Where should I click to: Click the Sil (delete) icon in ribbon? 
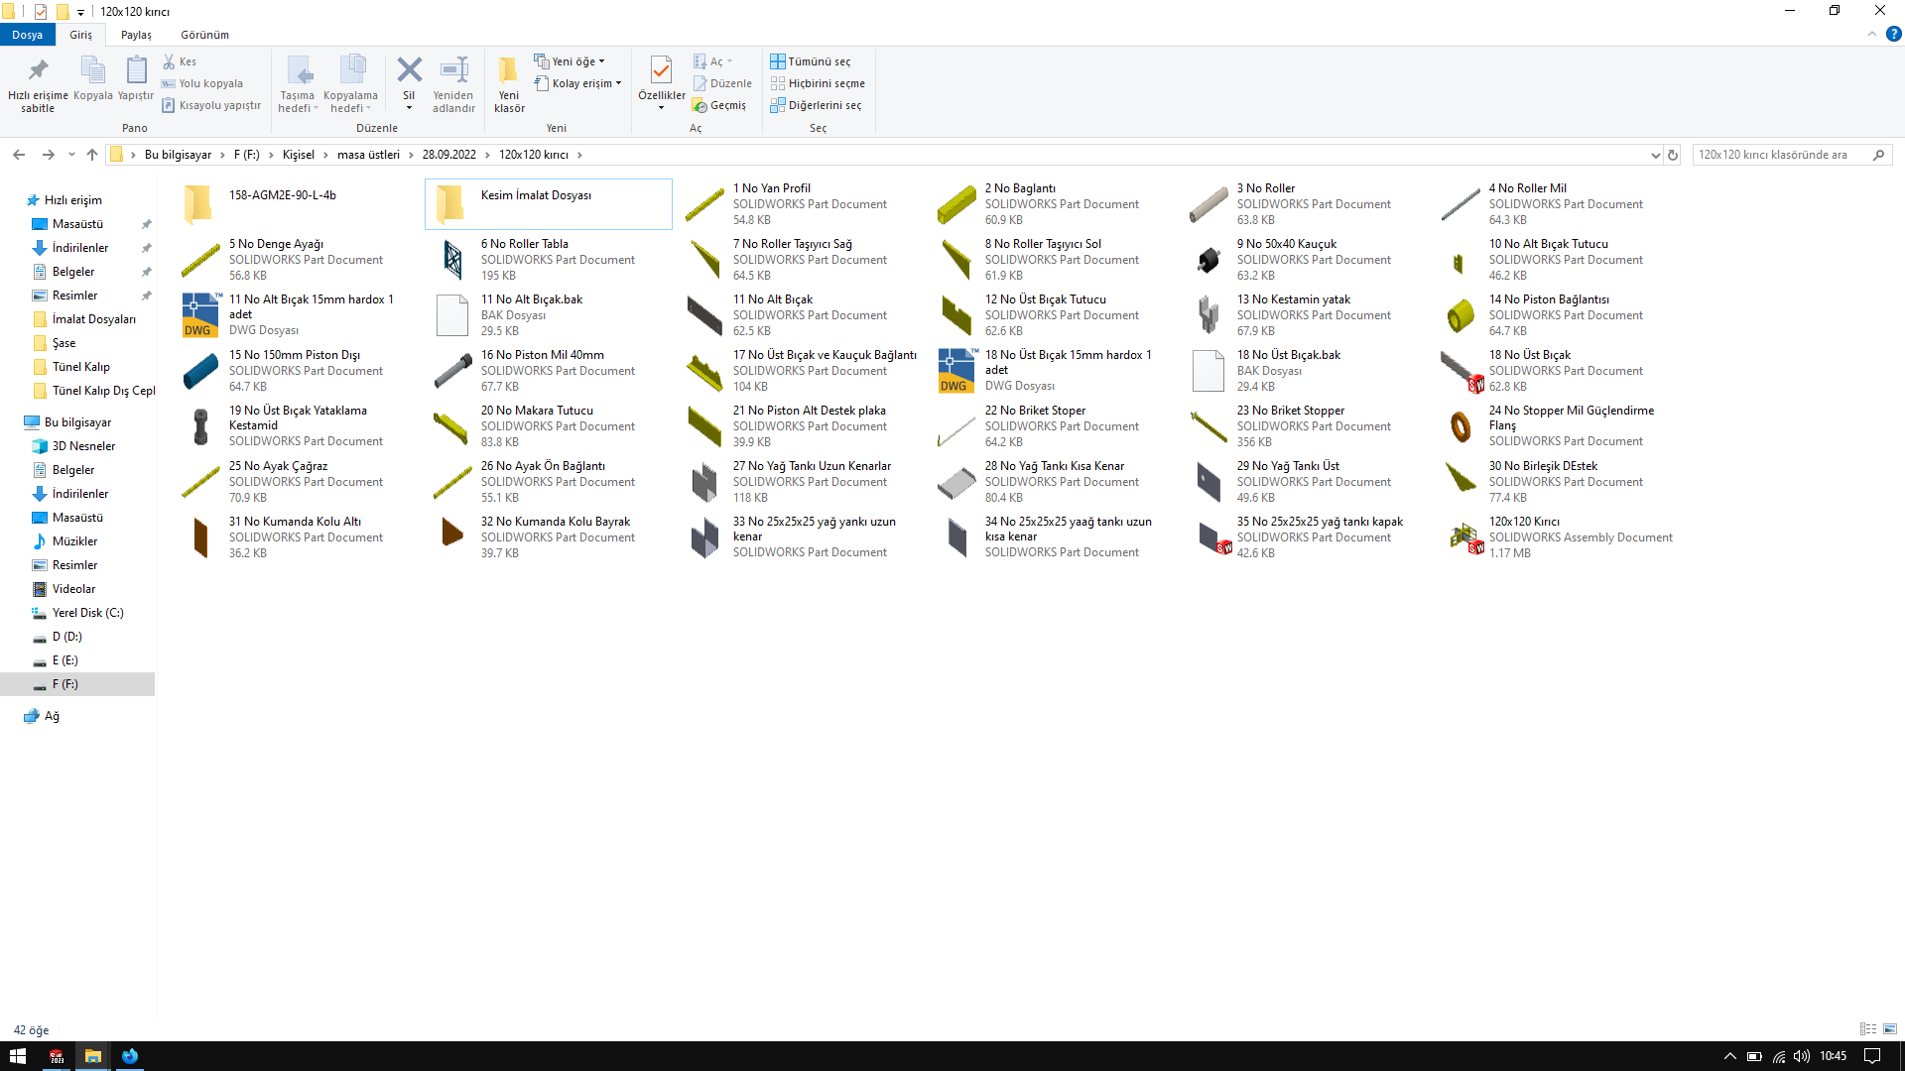coord(409,70)
